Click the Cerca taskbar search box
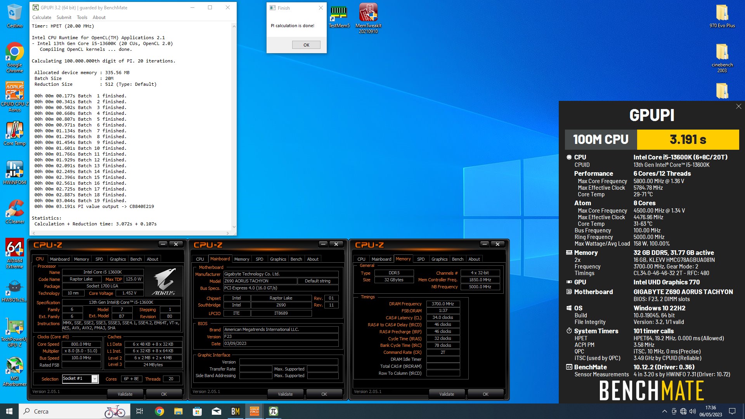745x419 pixels. pos(74,411)
